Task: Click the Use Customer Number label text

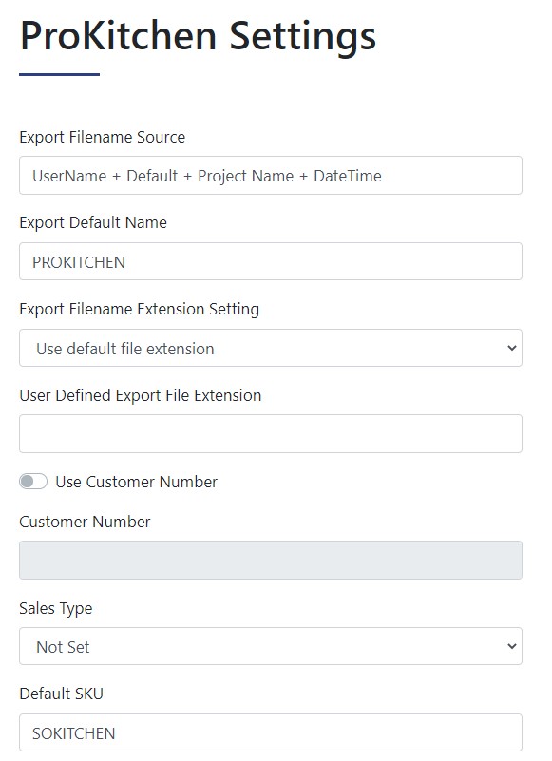Action: (137, 482)
